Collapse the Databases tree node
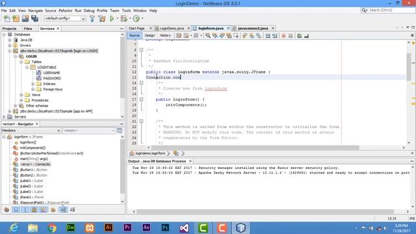416x234 pixels. click(4, 34)
